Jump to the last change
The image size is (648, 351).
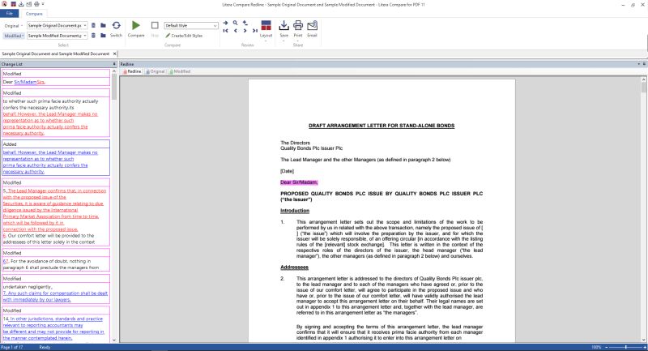255,31
